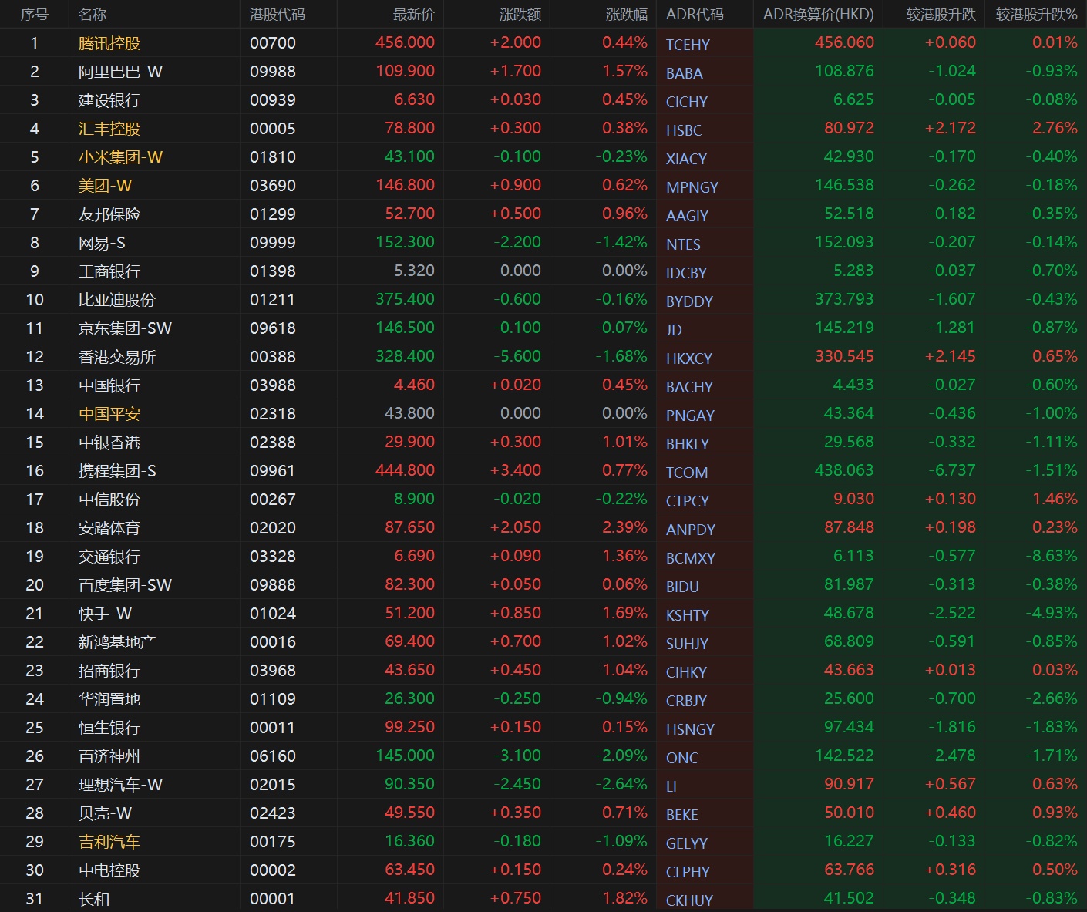The height and width of the screenshot is (912, 1087).
Task: Click the BEKE ADR code
Action: 681,815
